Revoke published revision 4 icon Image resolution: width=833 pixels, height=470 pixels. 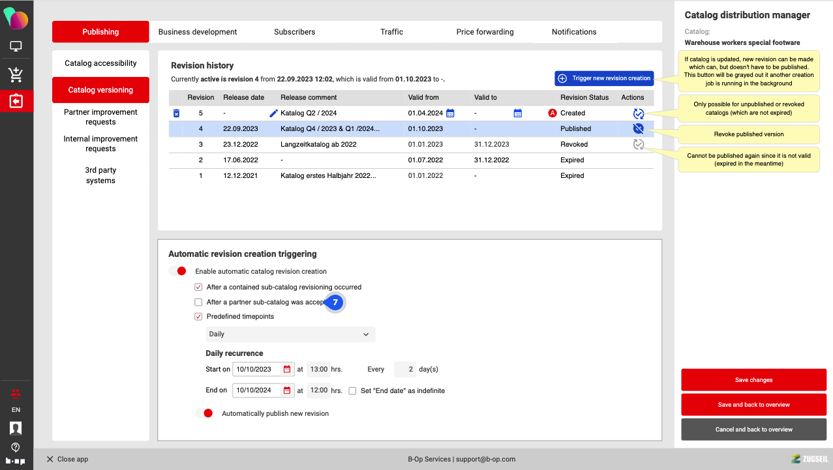(639, 129)
